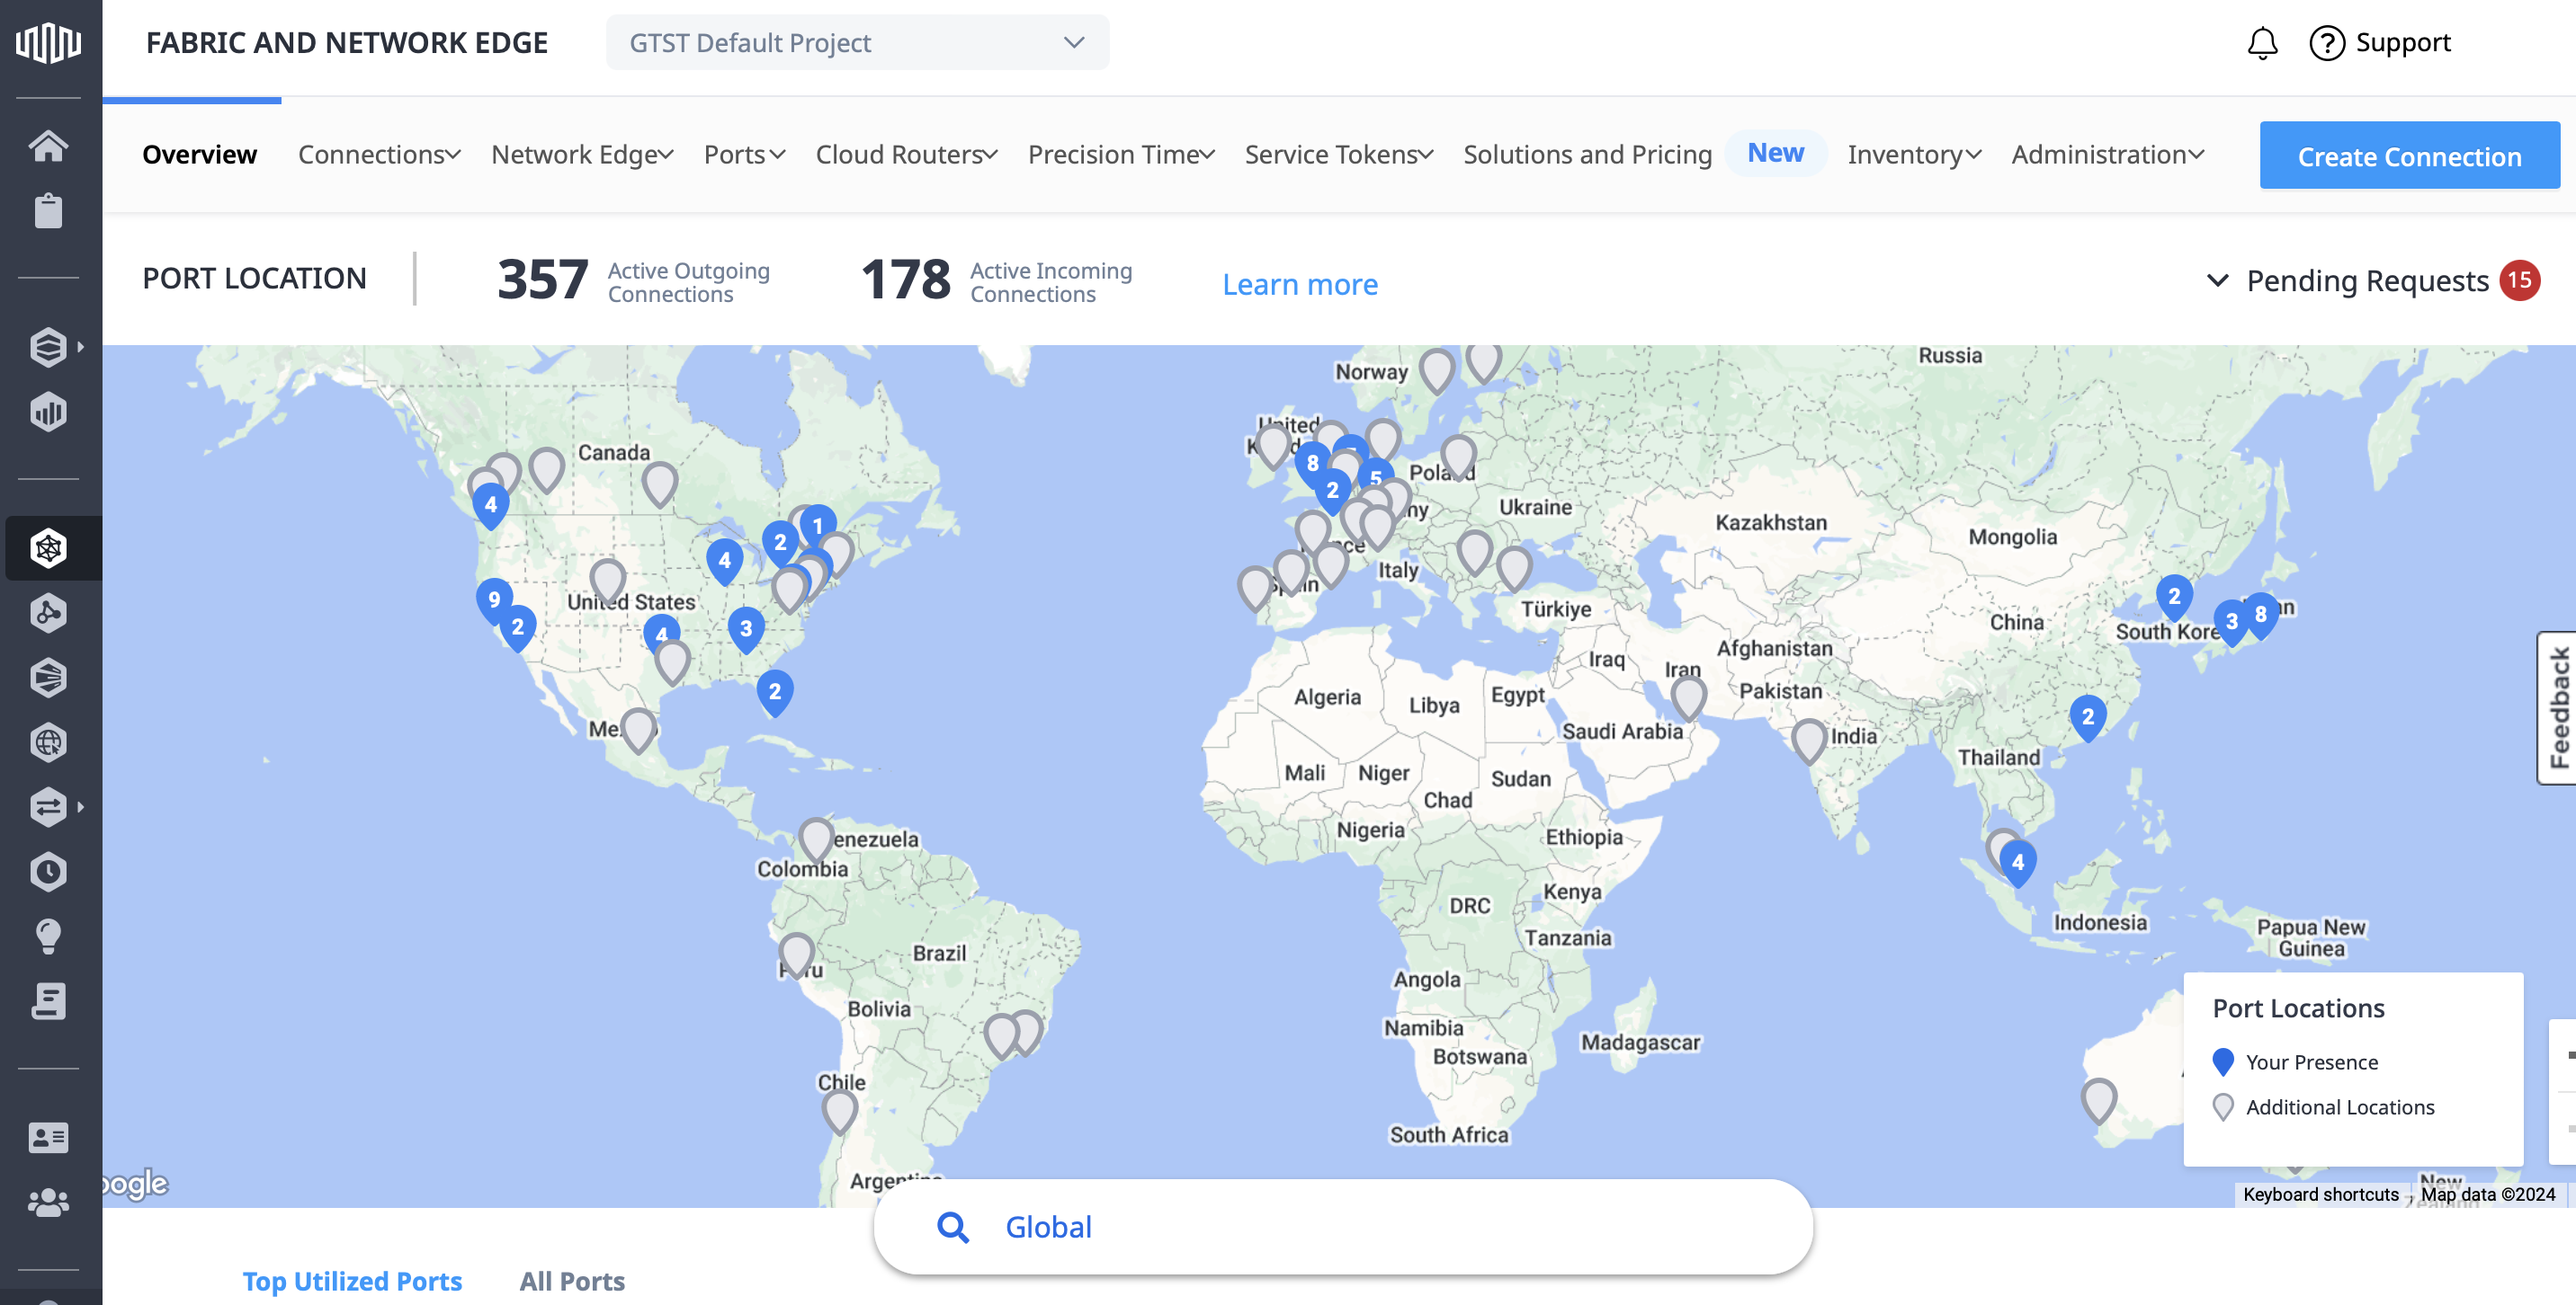The image size is (2576, 1305).
Task: Expand the Ports menu
Action: coord(745,155)
